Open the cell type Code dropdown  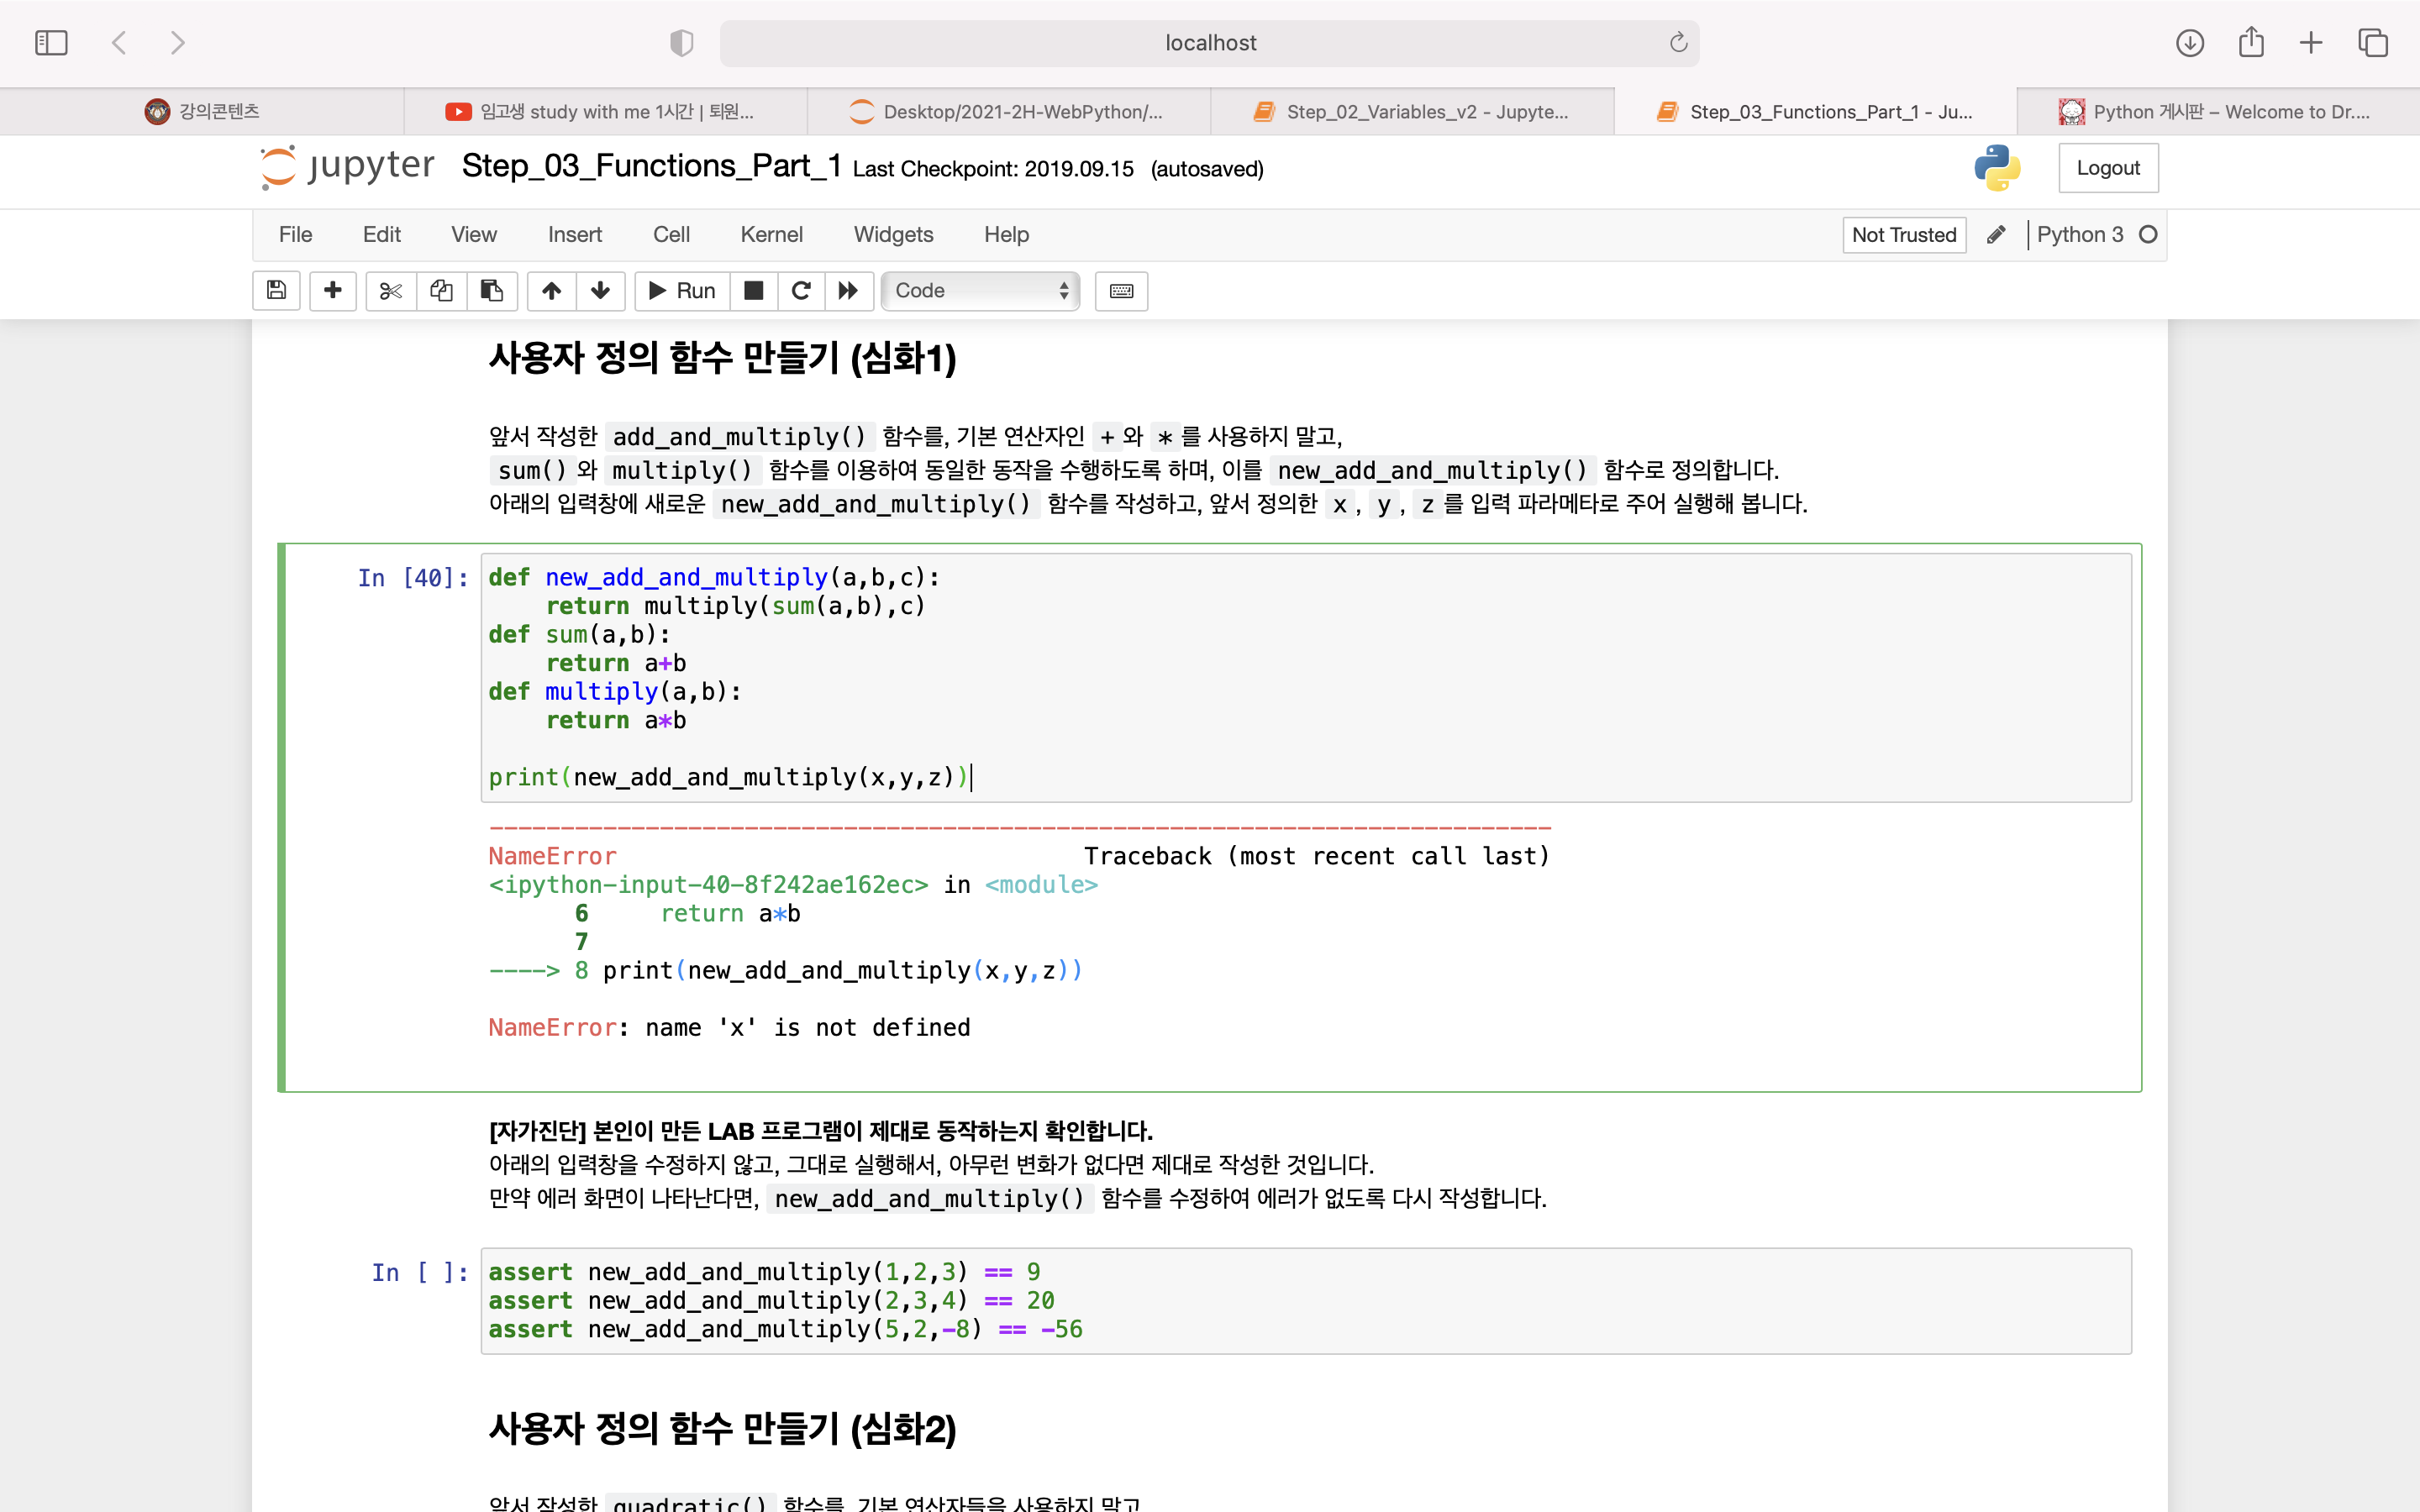tap(981, 290)
